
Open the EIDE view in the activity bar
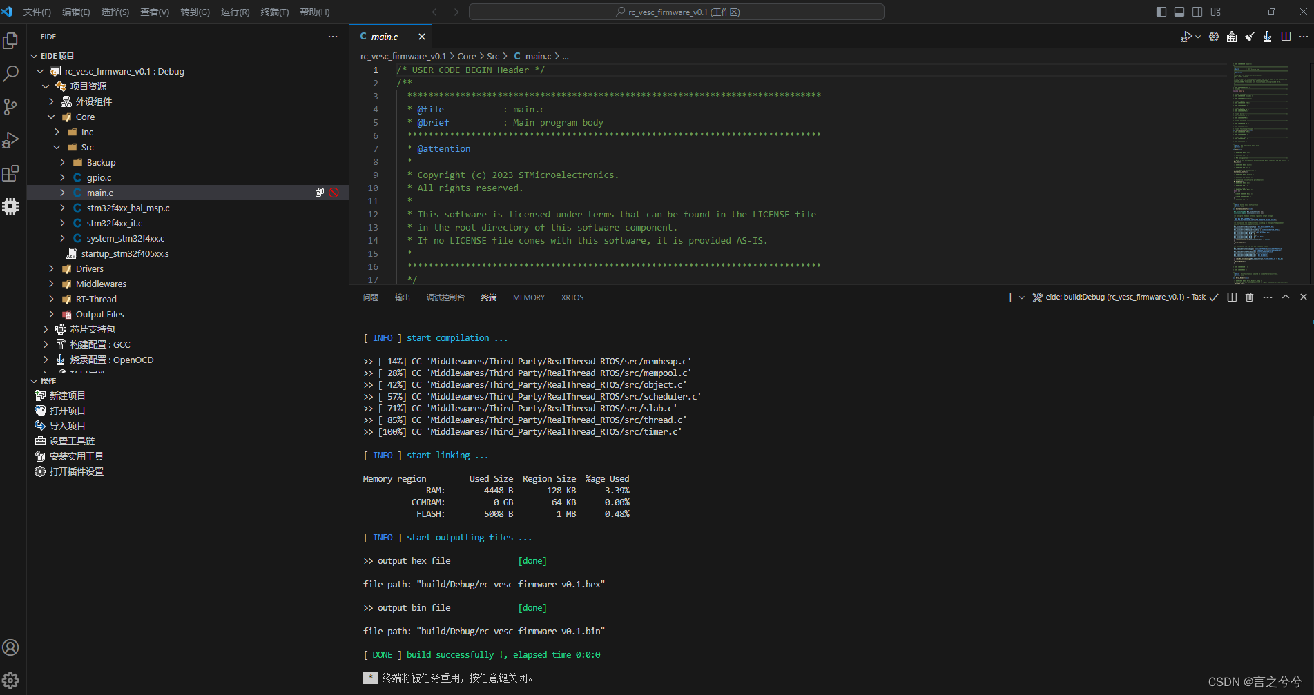pyautogui.click(x=10, y=206)
